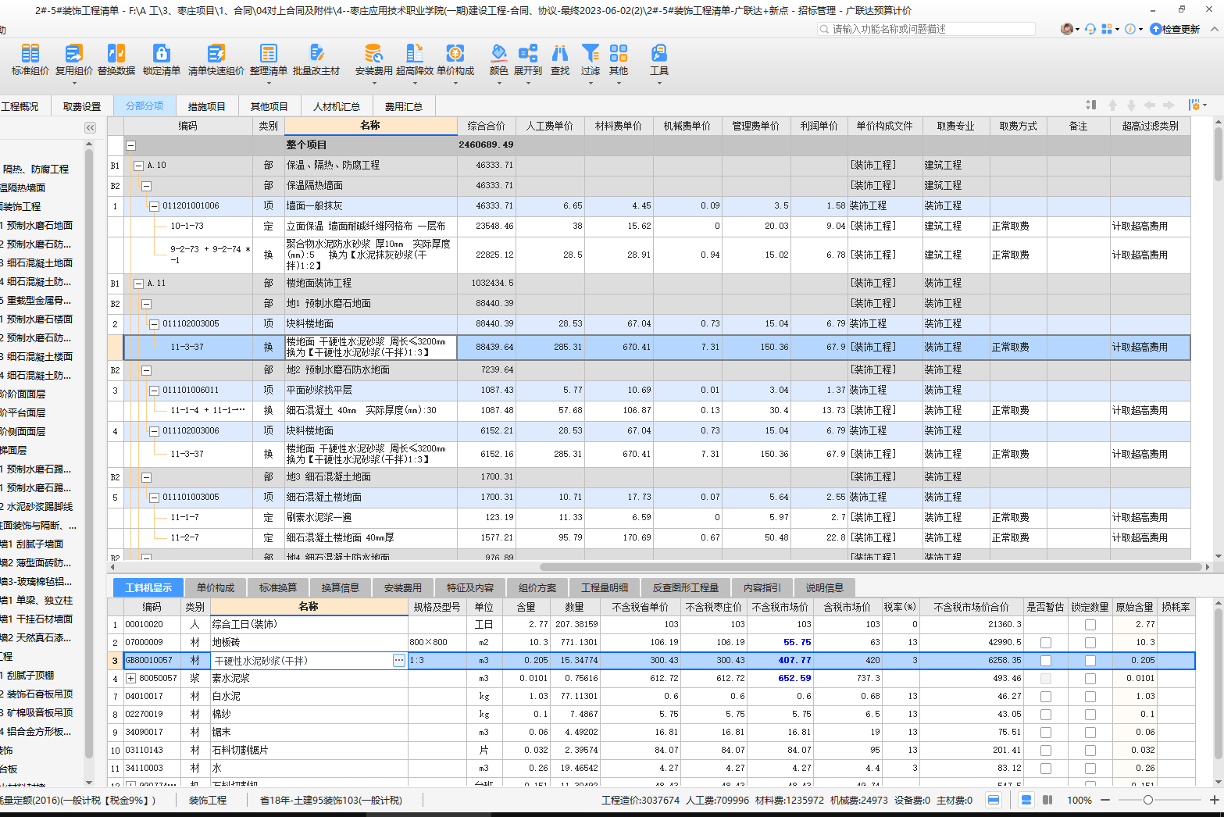
Task: Click the zoom out minus button
Action: tap(1105, 800)
